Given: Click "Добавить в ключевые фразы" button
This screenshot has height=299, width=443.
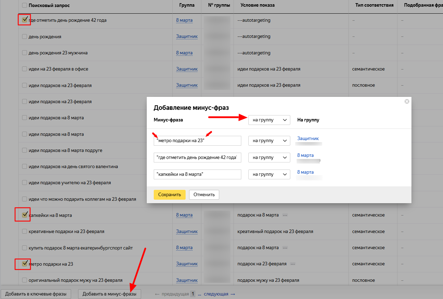Looking at the screenshot, I should click(x=36, y=294).
